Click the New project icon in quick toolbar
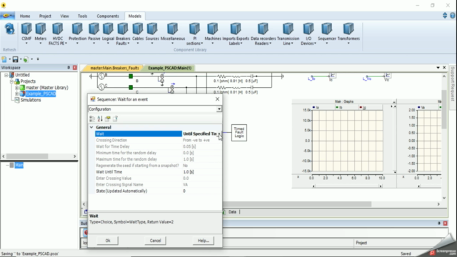The width and height of the screenshot is (457, 257). click(4, 59)
